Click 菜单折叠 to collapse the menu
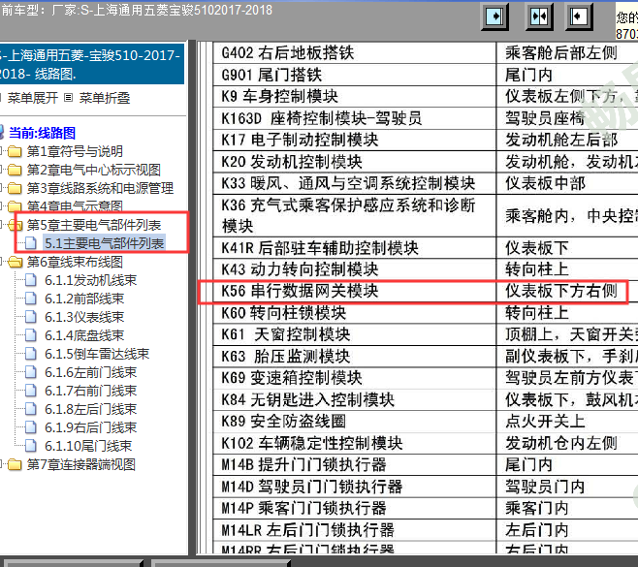 click(105, 98)
